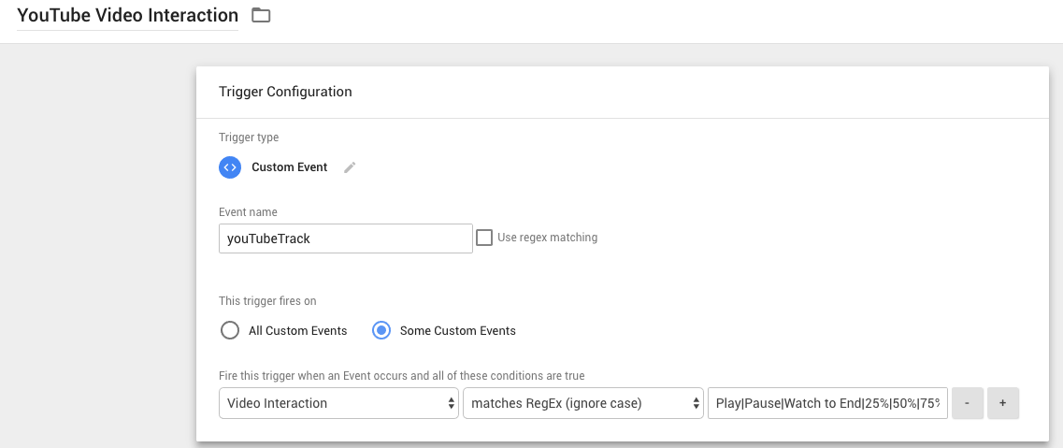This screenshot has height=448, width=1063.
Task: Click the Event name caption above the field
Action: click(248, 212)
